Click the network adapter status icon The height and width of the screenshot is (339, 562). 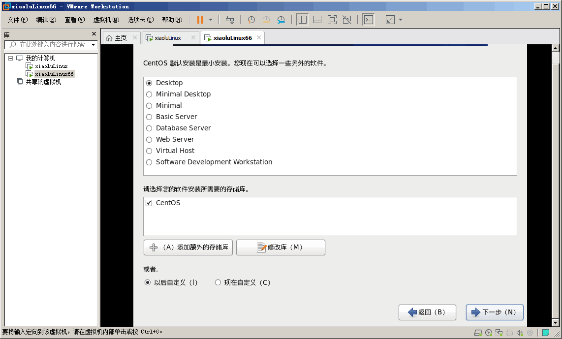tap(499, 333)
